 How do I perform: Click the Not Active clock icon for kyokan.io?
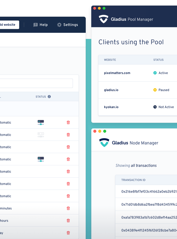[x=155, y=107]
